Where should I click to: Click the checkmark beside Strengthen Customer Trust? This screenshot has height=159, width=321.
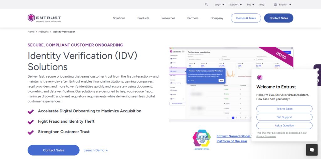pyautogui.click(x=31, y=132)
